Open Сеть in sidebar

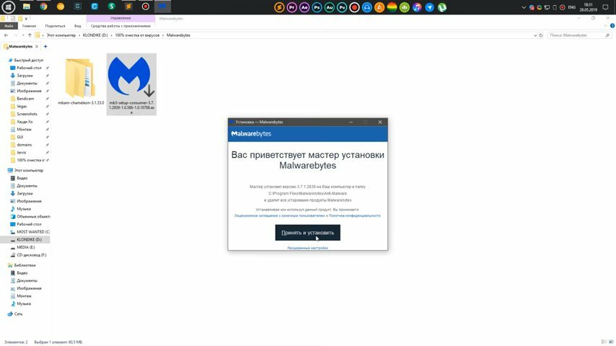[19, 314]
